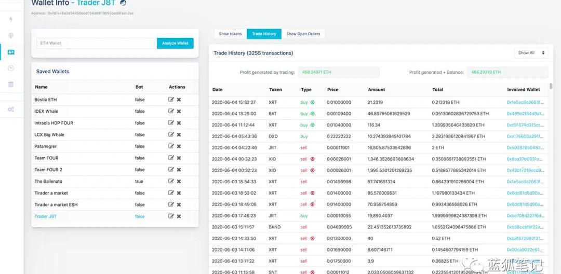The width and height of the screenshot is (561, 274).
Task: Open the clock history sidebar icon
Action: click(11, 68)
